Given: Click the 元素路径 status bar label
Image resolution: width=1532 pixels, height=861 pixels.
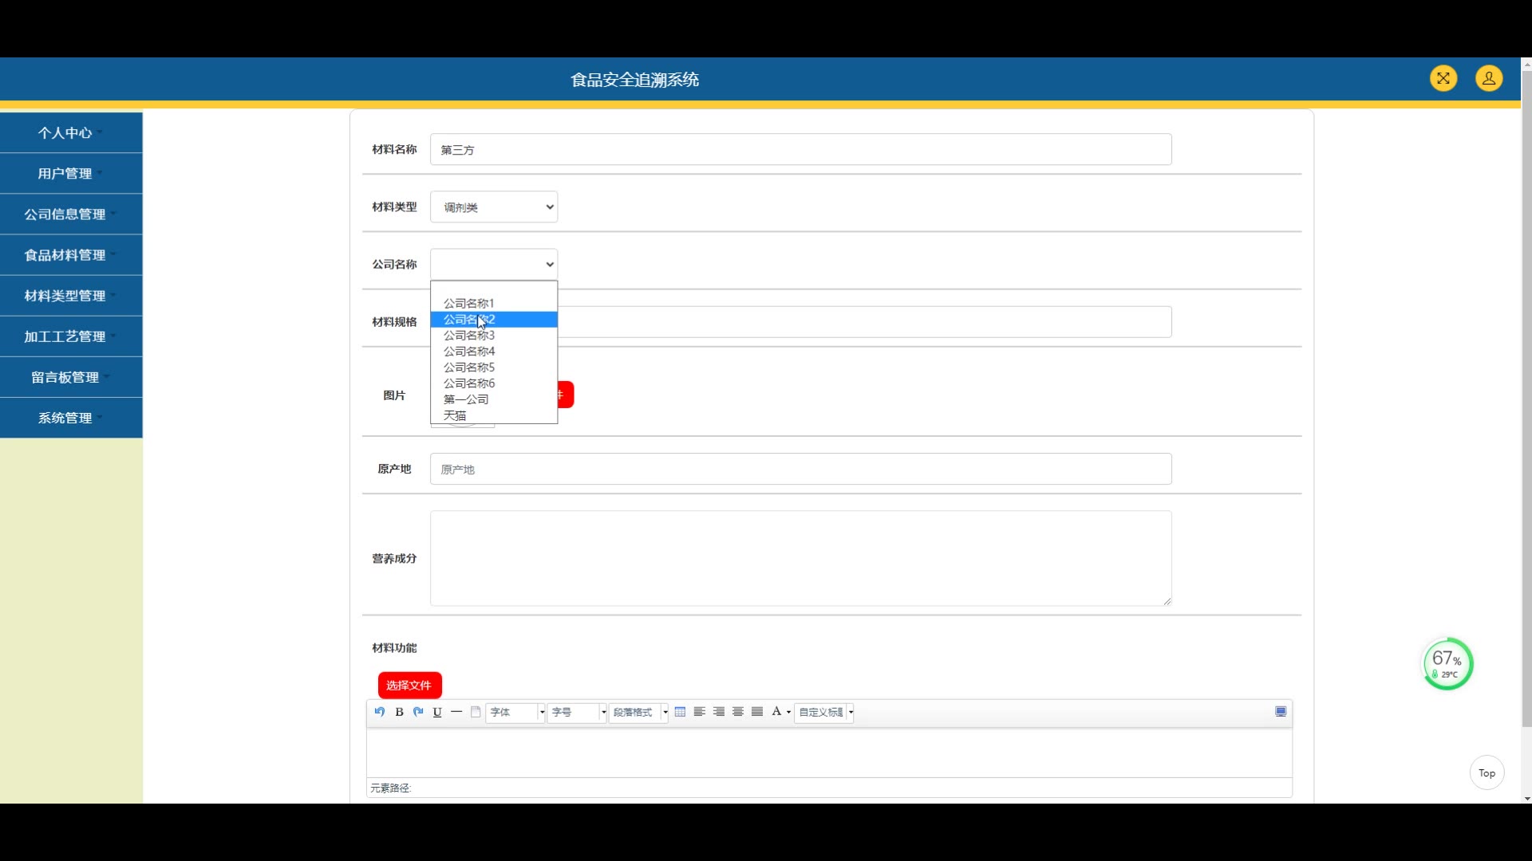Looking at the screenshot, I should [x=390, y=788].
